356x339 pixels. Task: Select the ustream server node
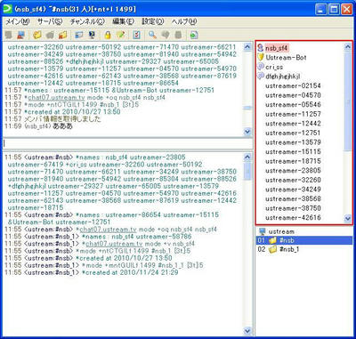[x=281, y=231]
